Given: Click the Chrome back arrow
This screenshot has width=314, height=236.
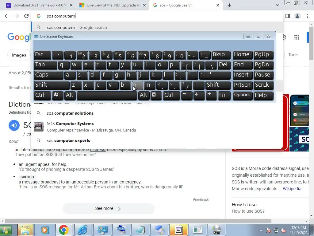Looking at the screenshot, I should (x=7, y=16).
